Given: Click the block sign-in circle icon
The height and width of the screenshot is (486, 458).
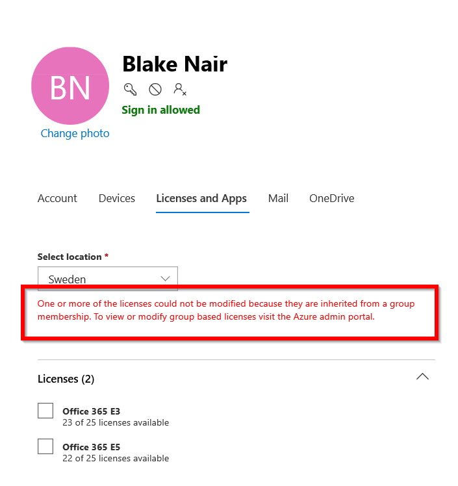Looking at the screenshot, I should point(155,89).
